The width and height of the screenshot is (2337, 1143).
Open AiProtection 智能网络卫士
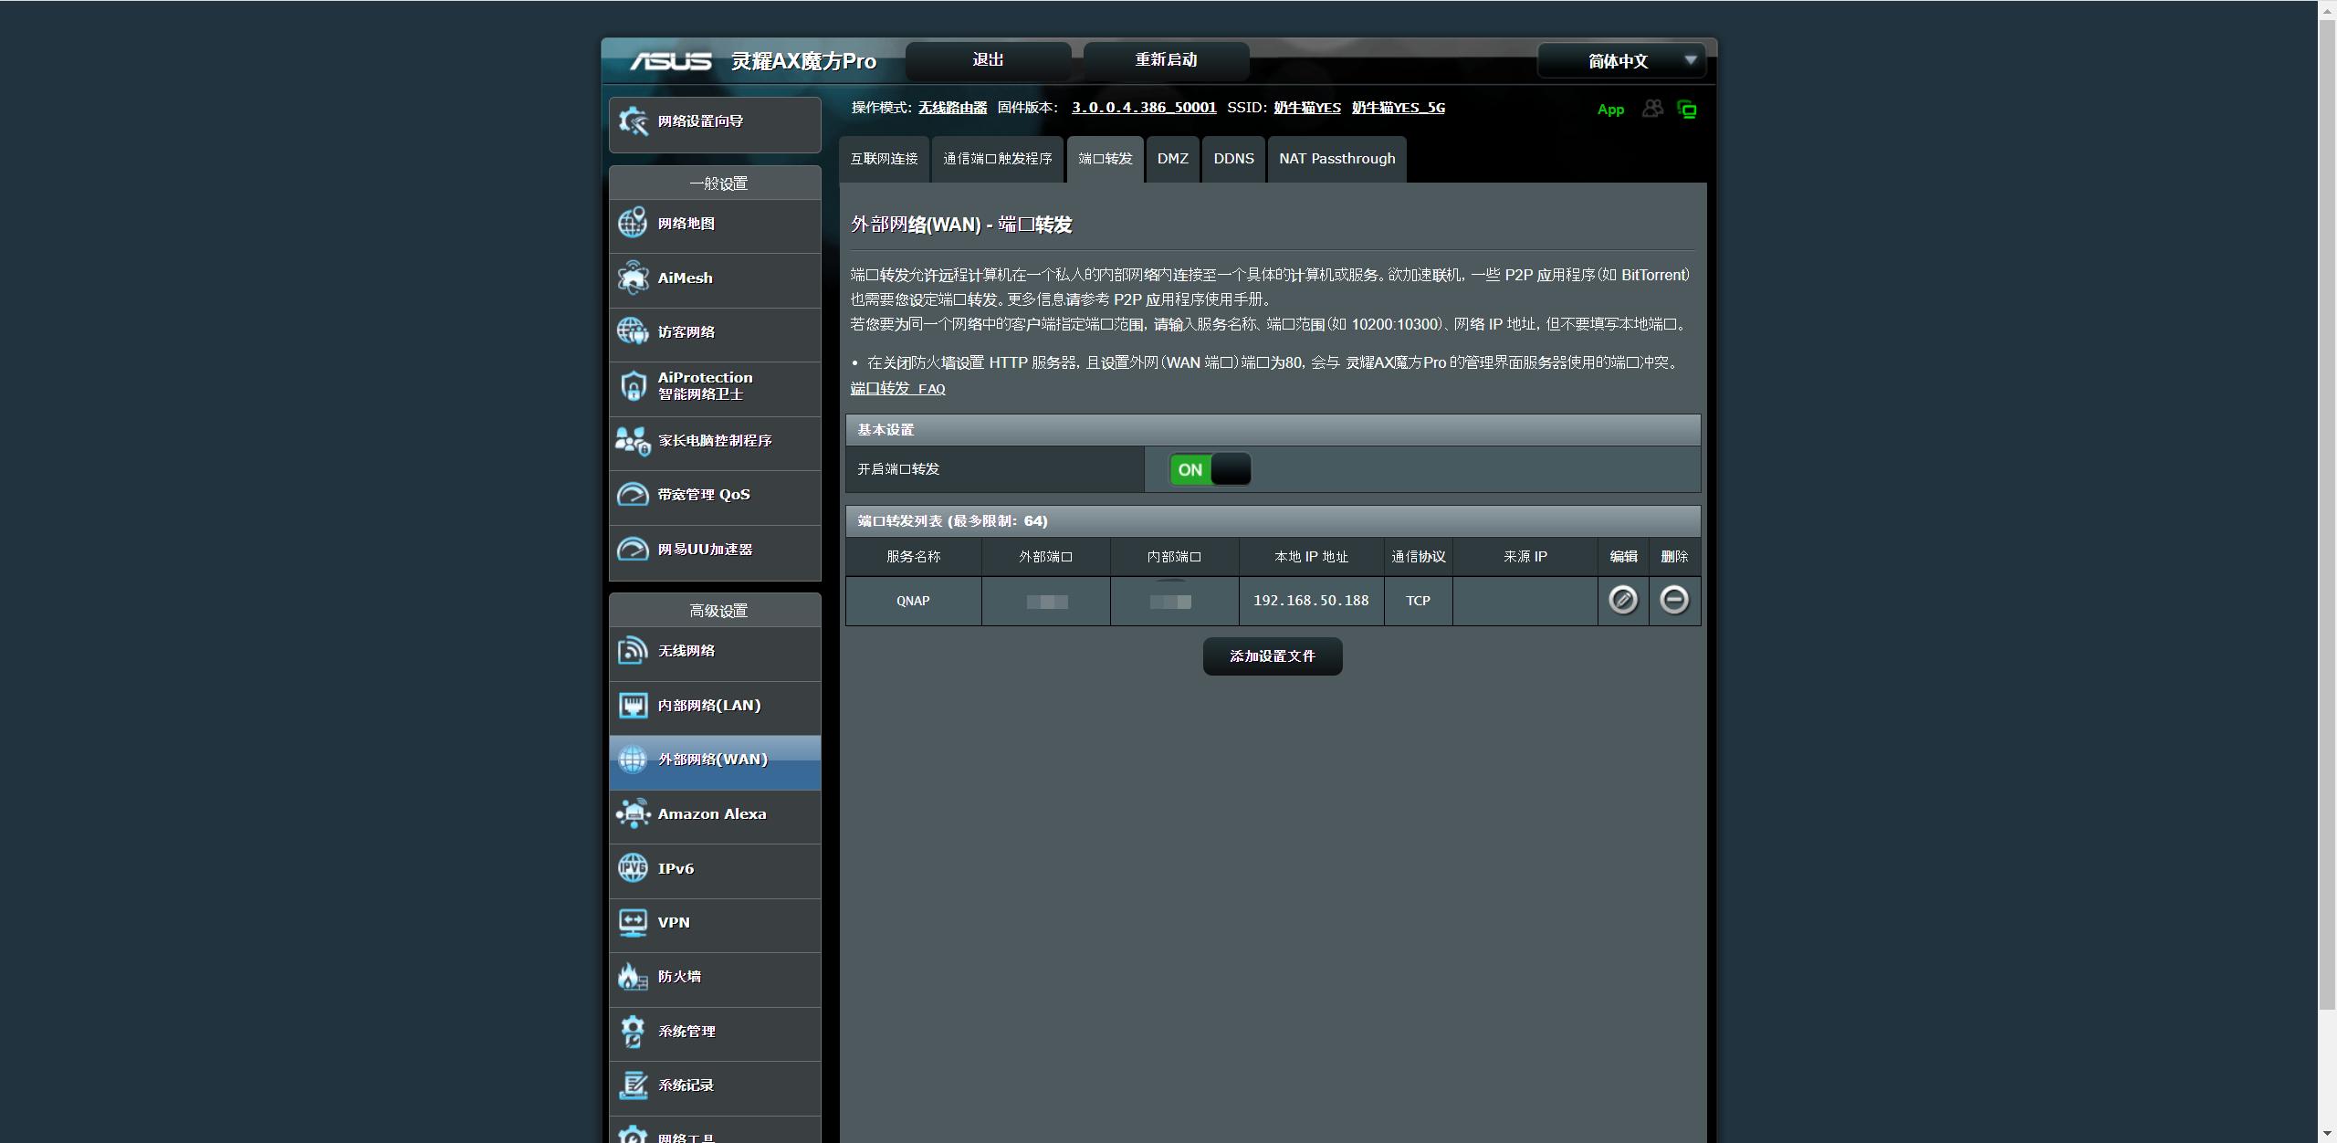pos(704,387)
